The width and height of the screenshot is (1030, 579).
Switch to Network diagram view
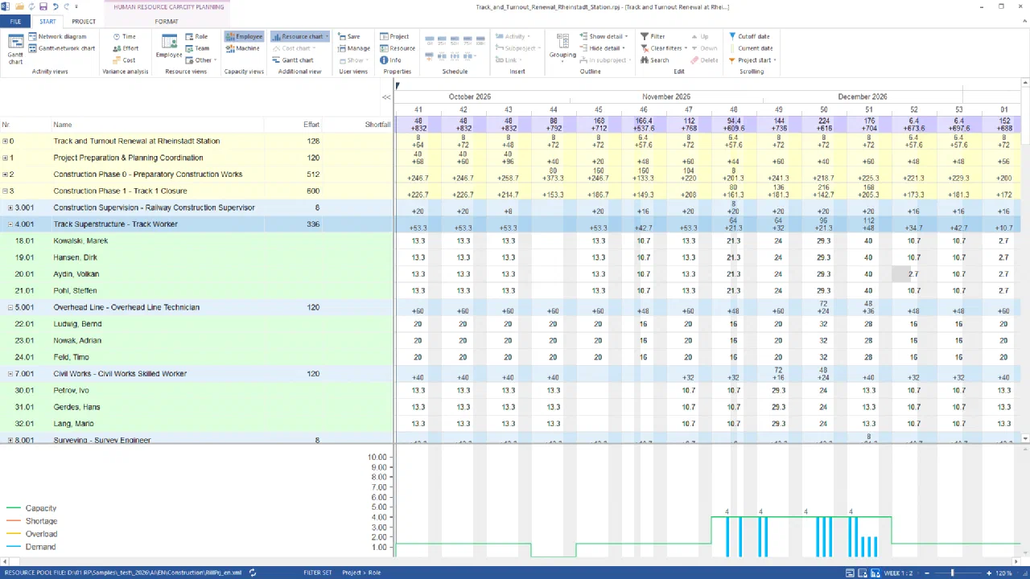pos(57,36)
